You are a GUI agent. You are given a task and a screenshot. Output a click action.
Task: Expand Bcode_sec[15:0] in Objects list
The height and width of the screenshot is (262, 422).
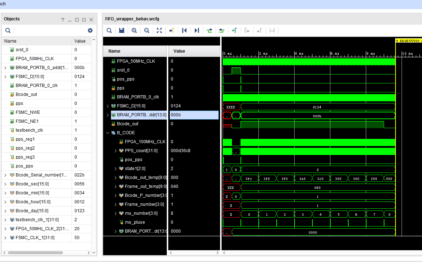click(x=5, y=184)
